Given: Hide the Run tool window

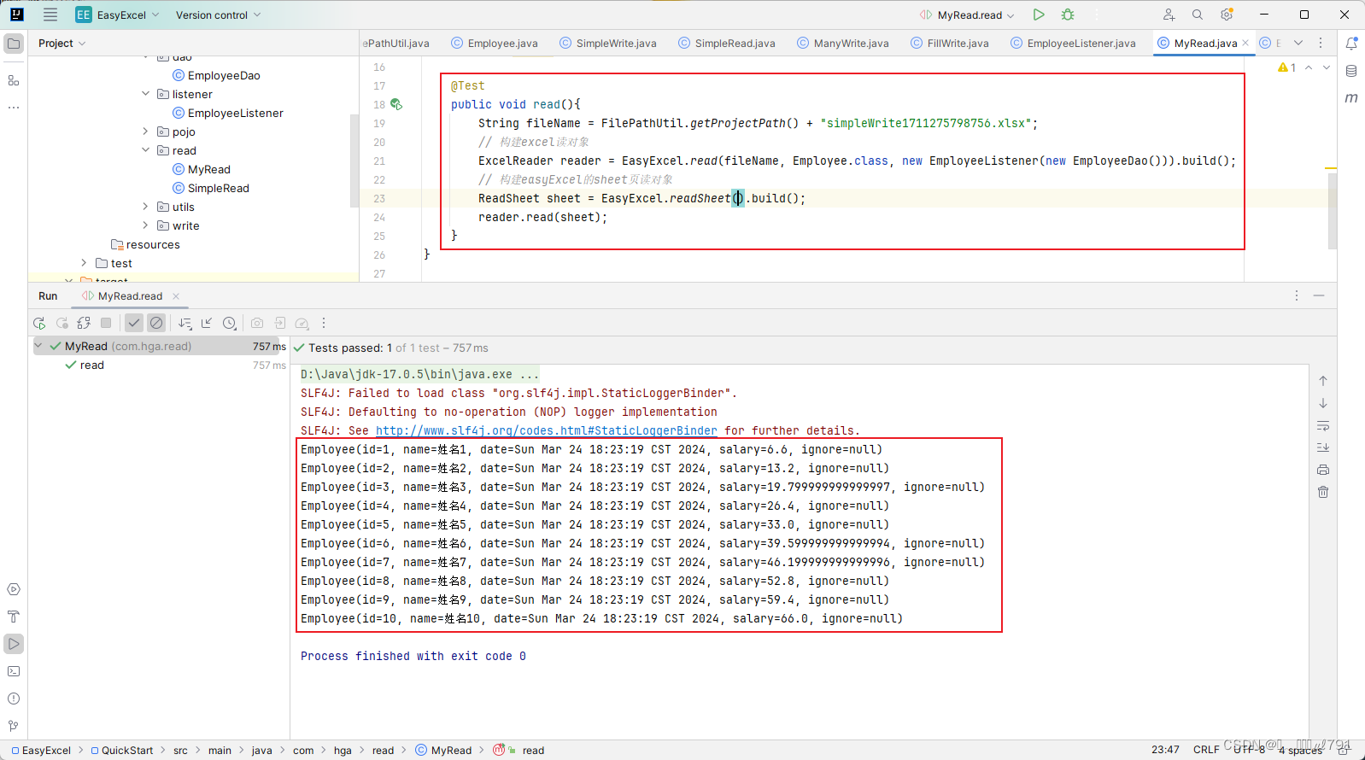Looking at the screenshot, I should 1319,295.
